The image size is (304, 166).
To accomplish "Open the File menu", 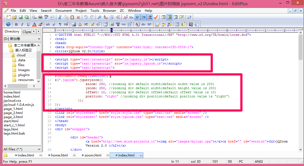I will click(x=13, y=11).
